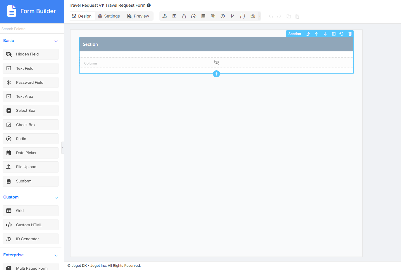The height and width of the screenshot is (270, 401).
Task: Click the form properties icon in toolbar
Action: [174, 16]
